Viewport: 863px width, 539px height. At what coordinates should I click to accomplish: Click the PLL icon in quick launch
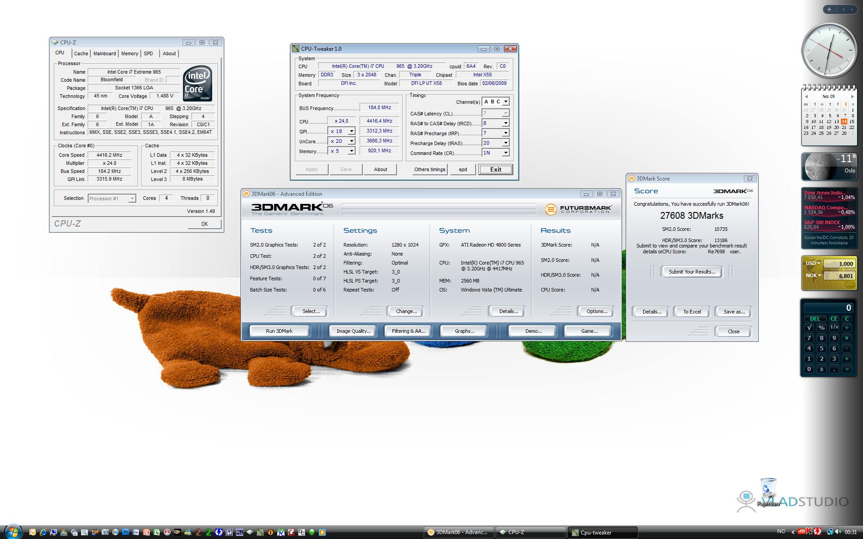click(x=239, y=532)
